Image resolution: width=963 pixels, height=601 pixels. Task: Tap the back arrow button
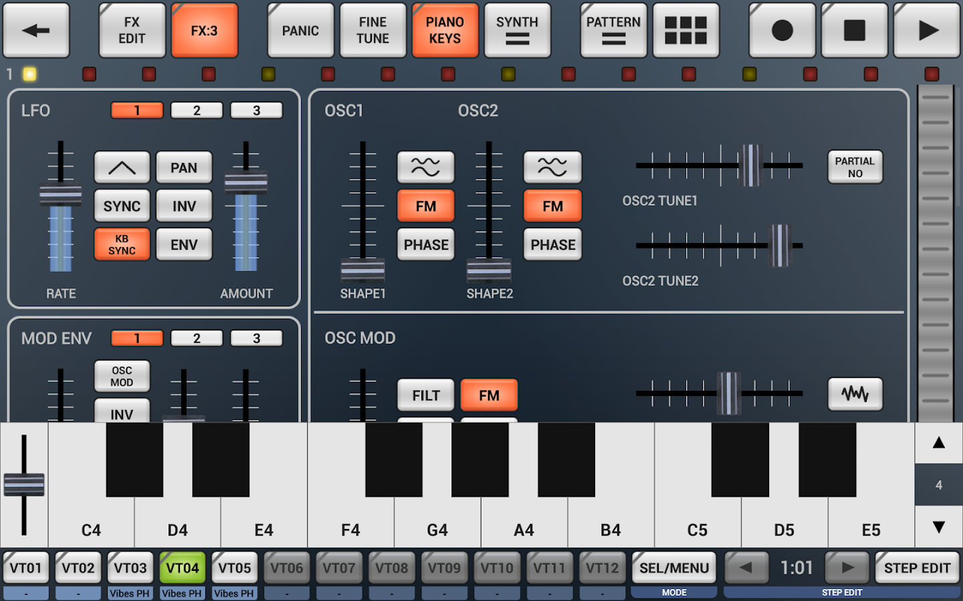click(x=36, y=31)
